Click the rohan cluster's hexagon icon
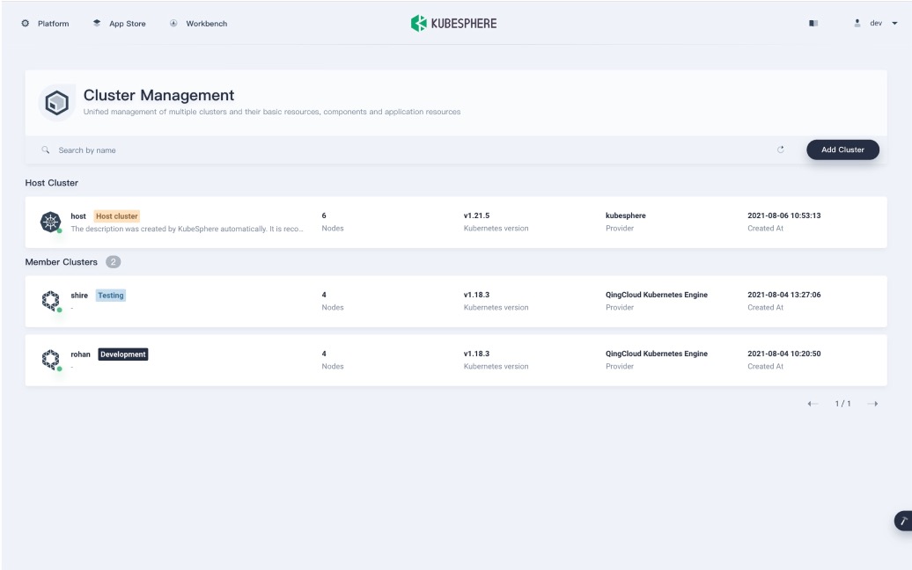Image resolution: width=912 pixels, height=570 pixels. click(52, 359)
